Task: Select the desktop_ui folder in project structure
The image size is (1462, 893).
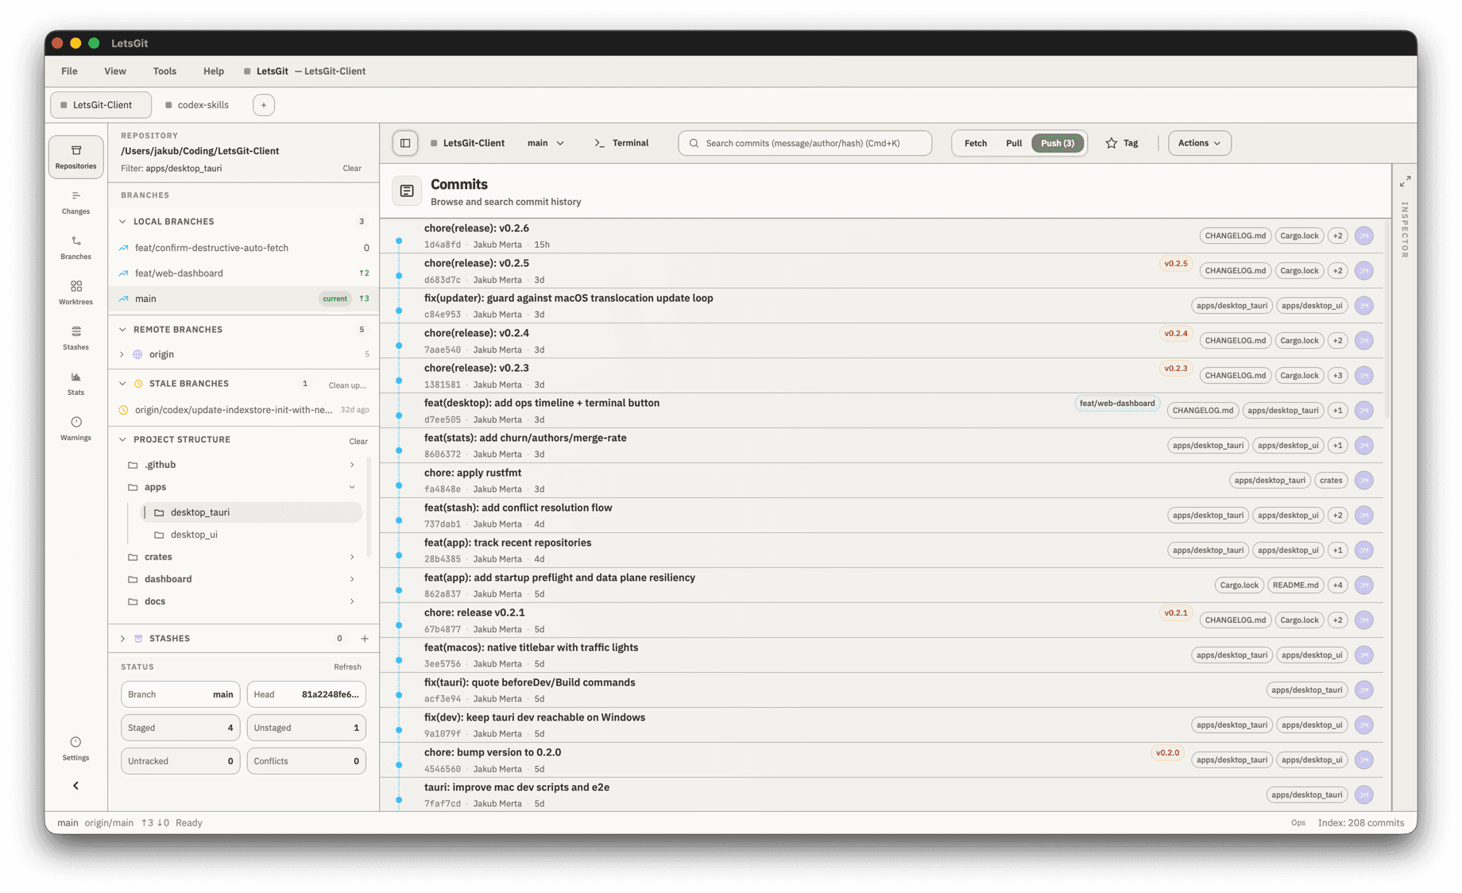Action: pos(194,535)
